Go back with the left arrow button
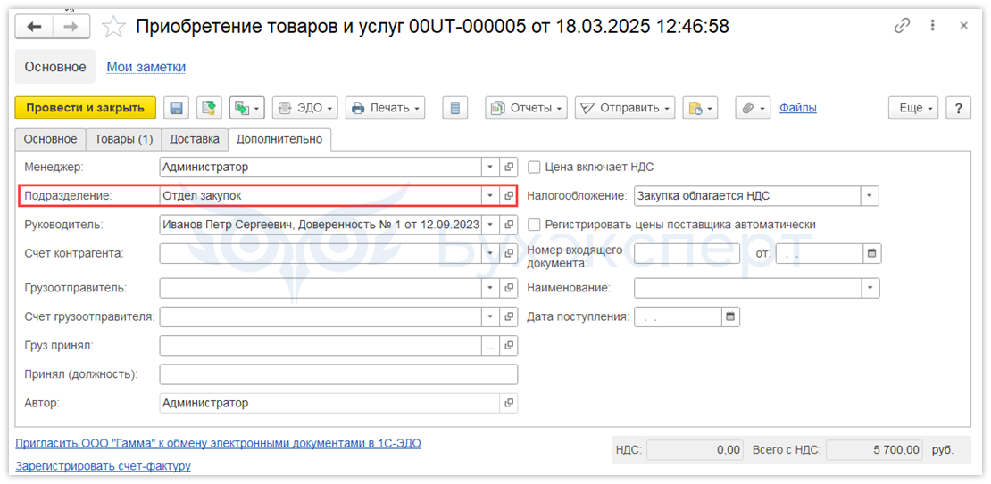This screenshot has height=484, width=991. 34,27
